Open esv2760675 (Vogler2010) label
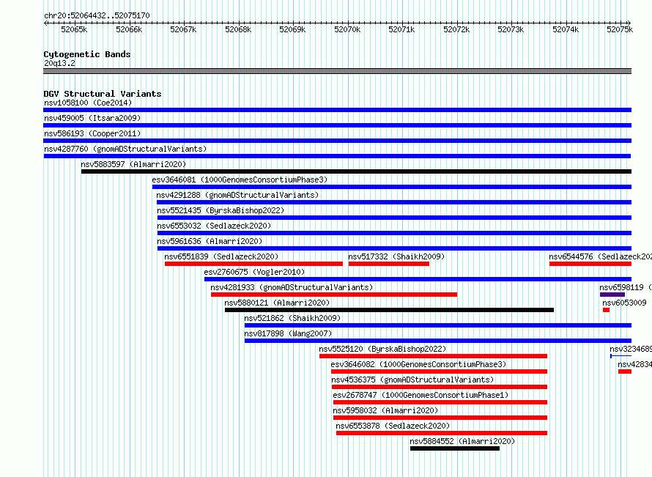The width and height of the screenshot is (652, 477). 254,272
